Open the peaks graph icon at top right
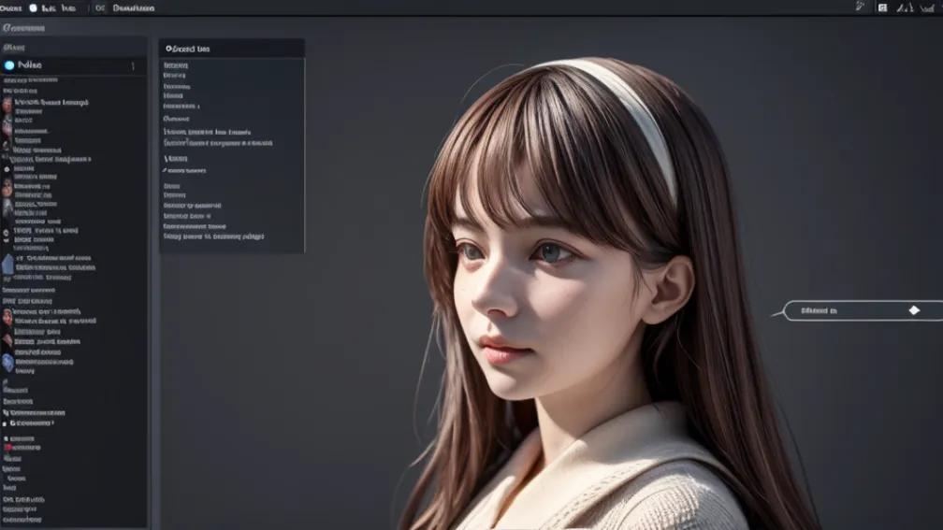The height and width of the screenshot is (530, 943). (x=905, y=7)
